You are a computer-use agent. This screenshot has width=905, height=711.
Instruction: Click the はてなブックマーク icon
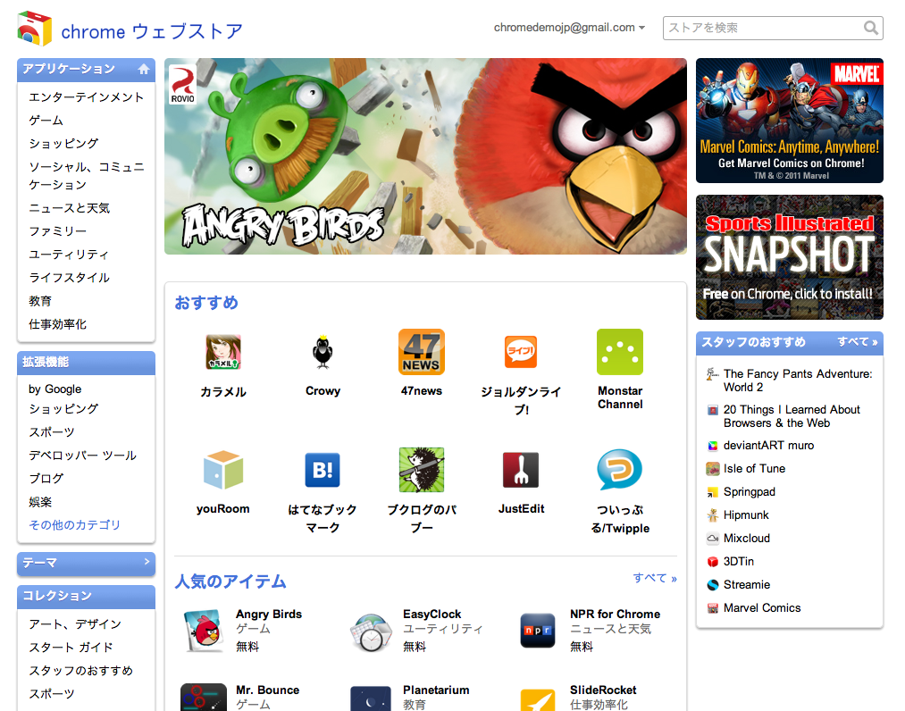point(322,470)
